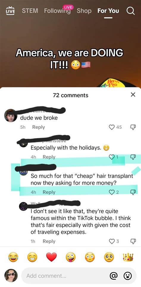Switch to the Shop tab
Screen dimensions: 141x287
click(x=84, y=11)
